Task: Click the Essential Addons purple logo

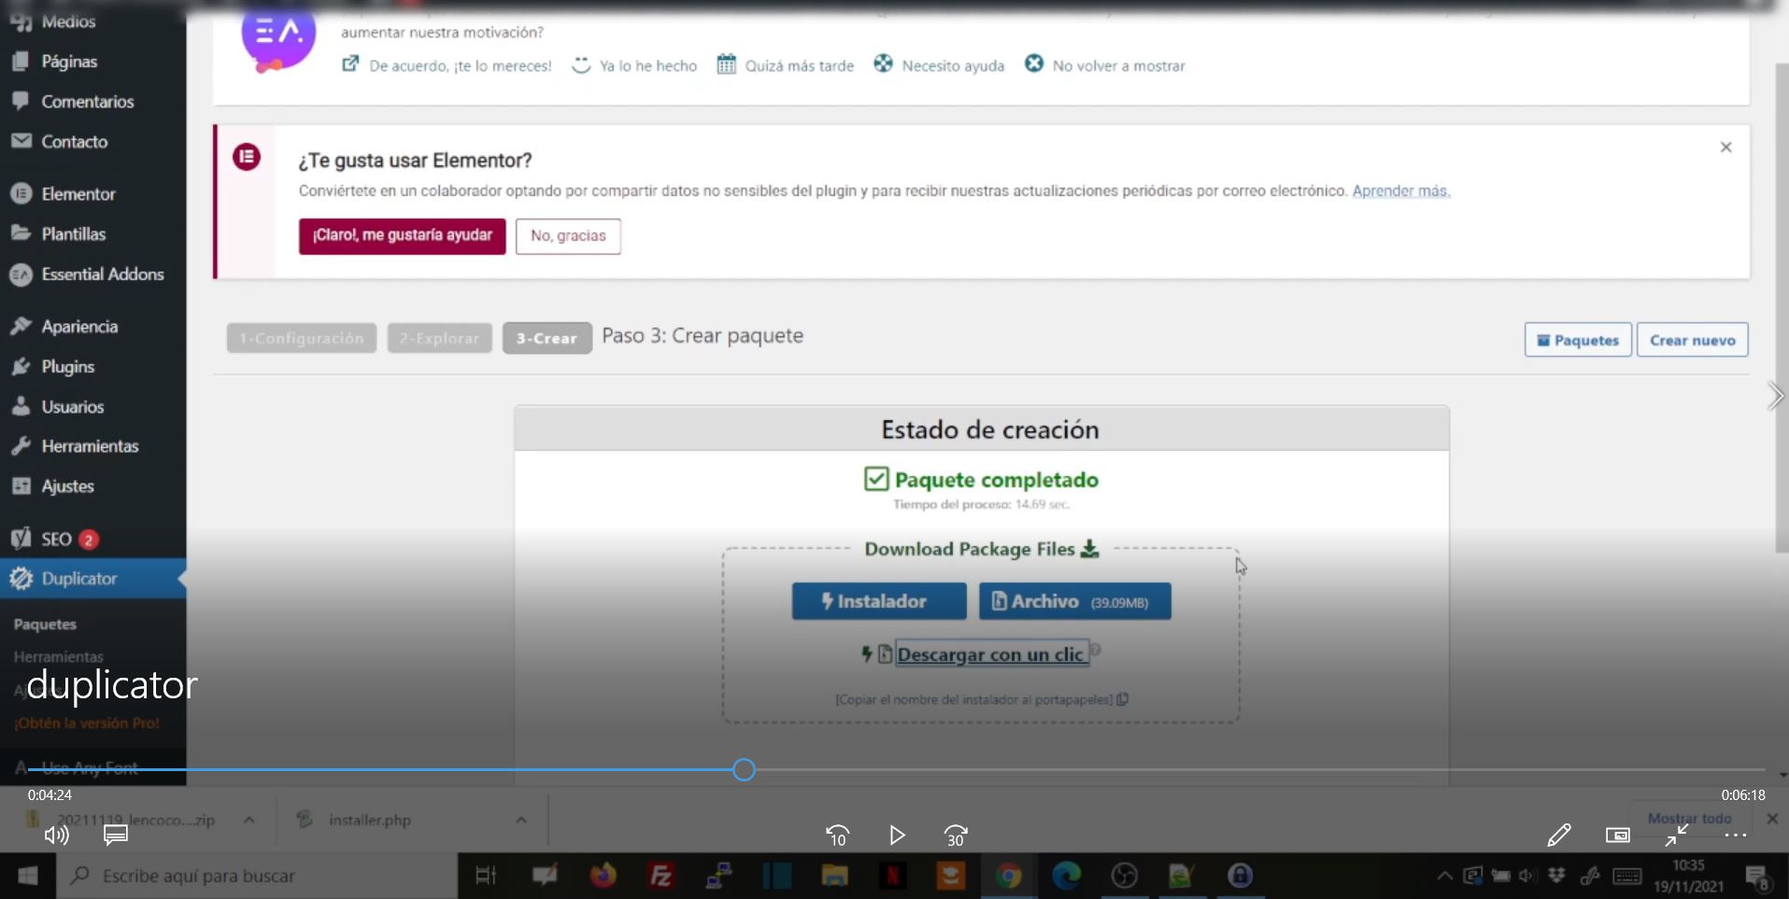Action: pyautogui.click(x=278, y=37)
